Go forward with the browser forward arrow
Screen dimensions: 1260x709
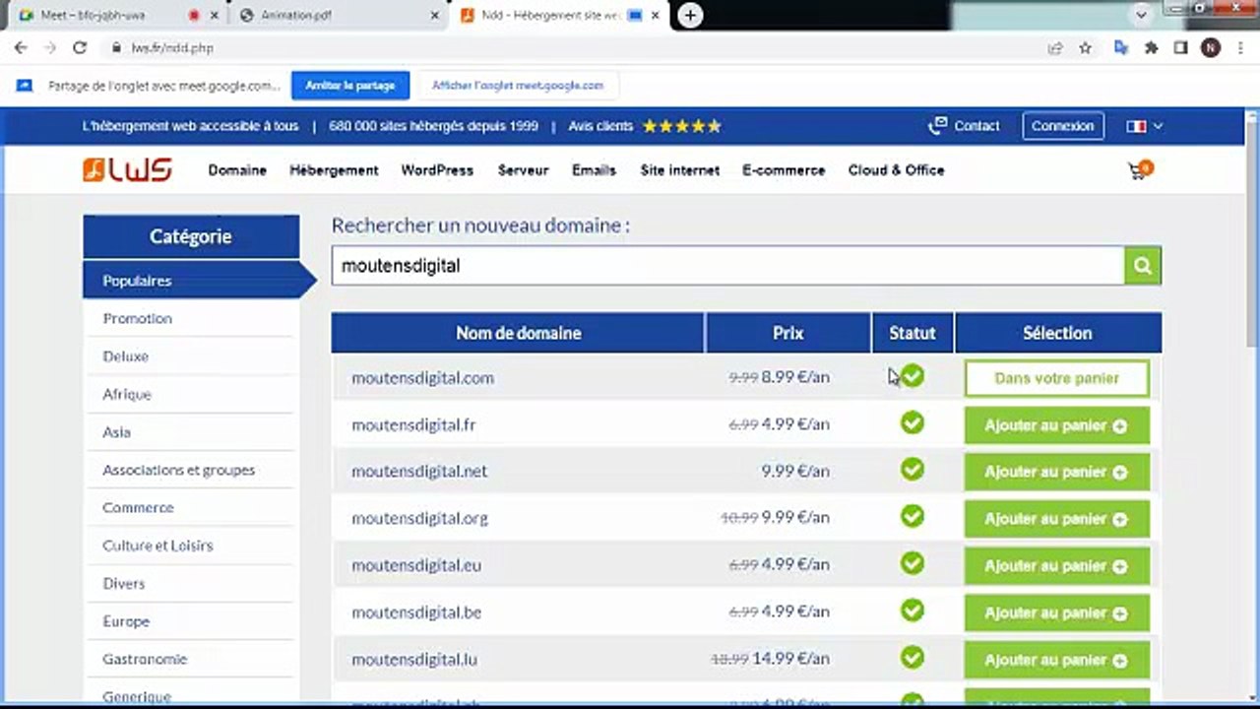click(x=50, y=47)
